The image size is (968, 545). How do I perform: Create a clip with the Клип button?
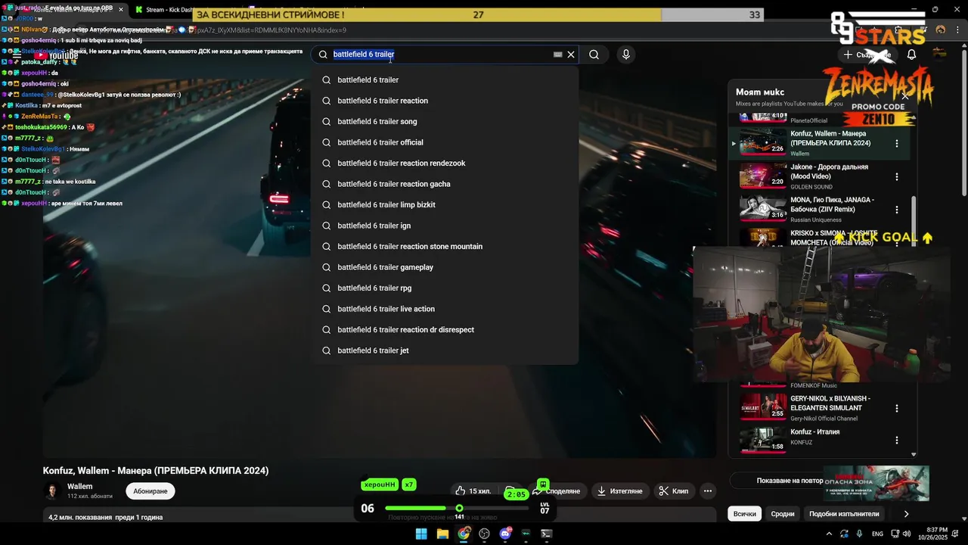point(673,491)
